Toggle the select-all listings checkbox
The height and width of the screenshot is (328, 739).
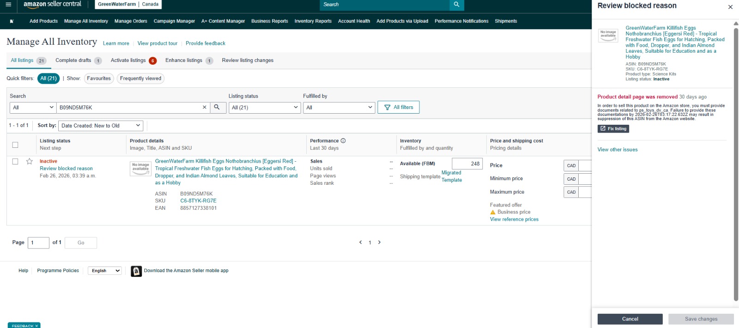point(15,145)
